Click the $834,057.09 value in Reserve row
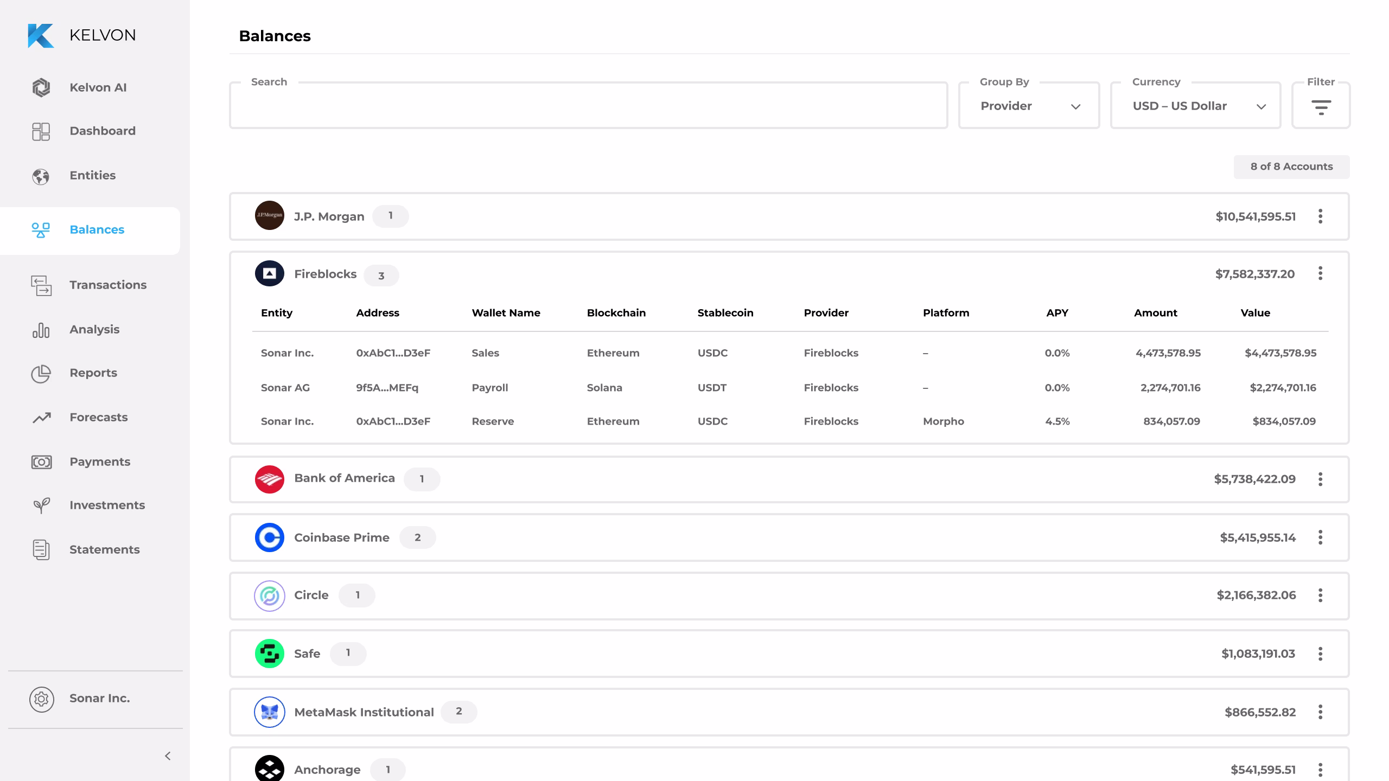This screenshot has width=1389, height=781. coord(1284,421)
